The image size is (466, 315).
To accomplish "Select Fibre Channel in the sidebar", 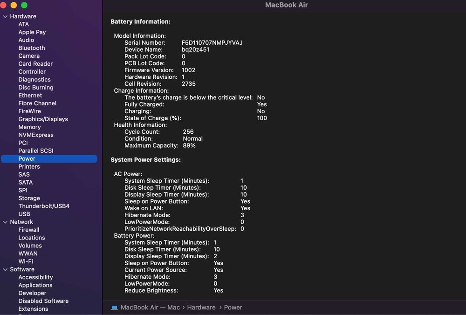I will point(37,103).
